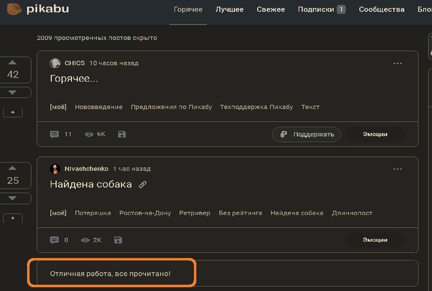The width and height of the screenshot is (432, 291).
Task: Switch to the Свежее tab
Action: [x=271, y=9]
